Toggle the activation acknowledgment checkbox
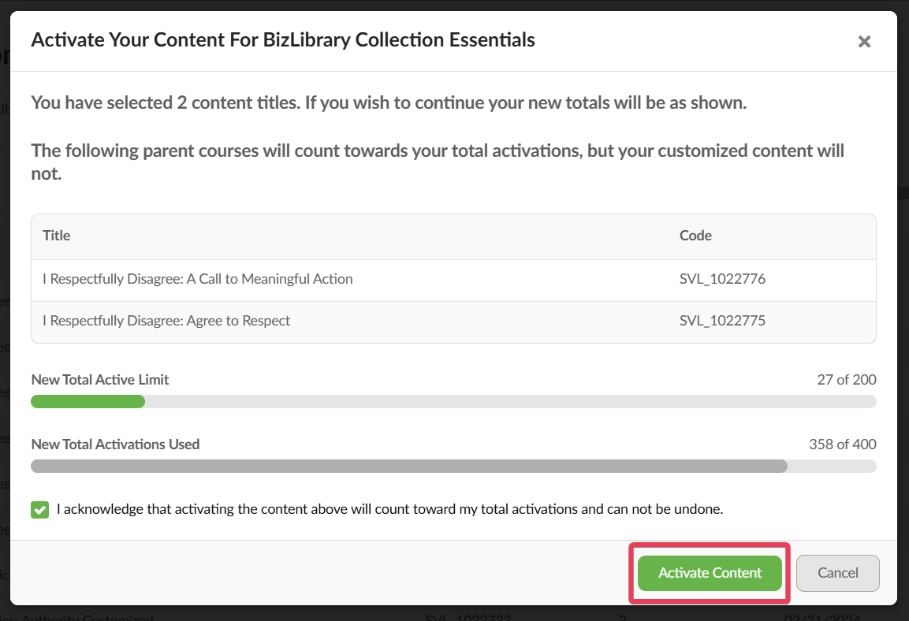This screenshot has width=909, height=621. [x=39, y=510]
